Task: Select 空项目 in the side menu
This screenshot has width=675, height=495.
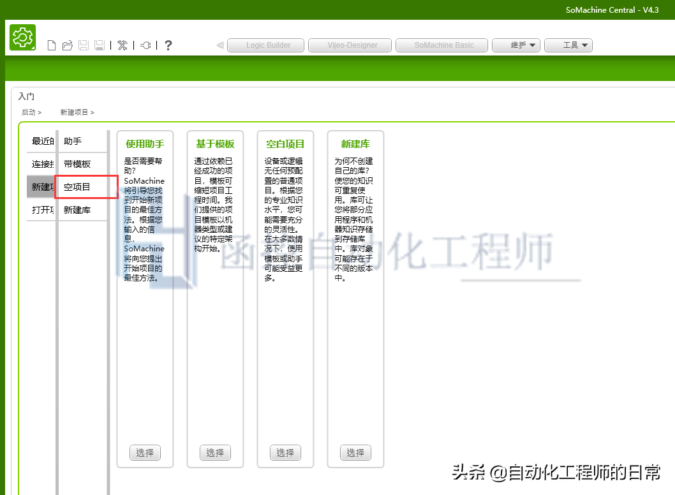Action: pos(77,187)
